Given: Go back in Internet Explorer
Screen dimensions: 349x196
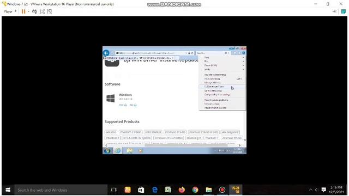Looking at the screenshot, I should tap(106, 53).
